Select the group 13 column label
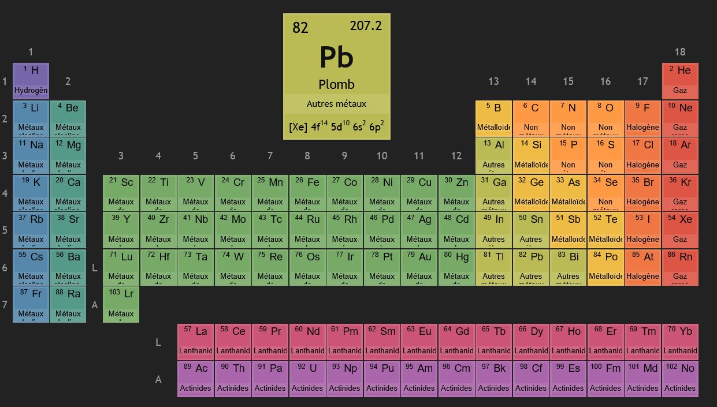Viewport: 717px width, 407px height. 493,81
